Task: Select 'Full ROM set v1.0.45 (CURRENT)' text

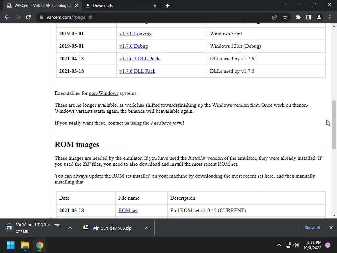Action: [x=208, y=211]
